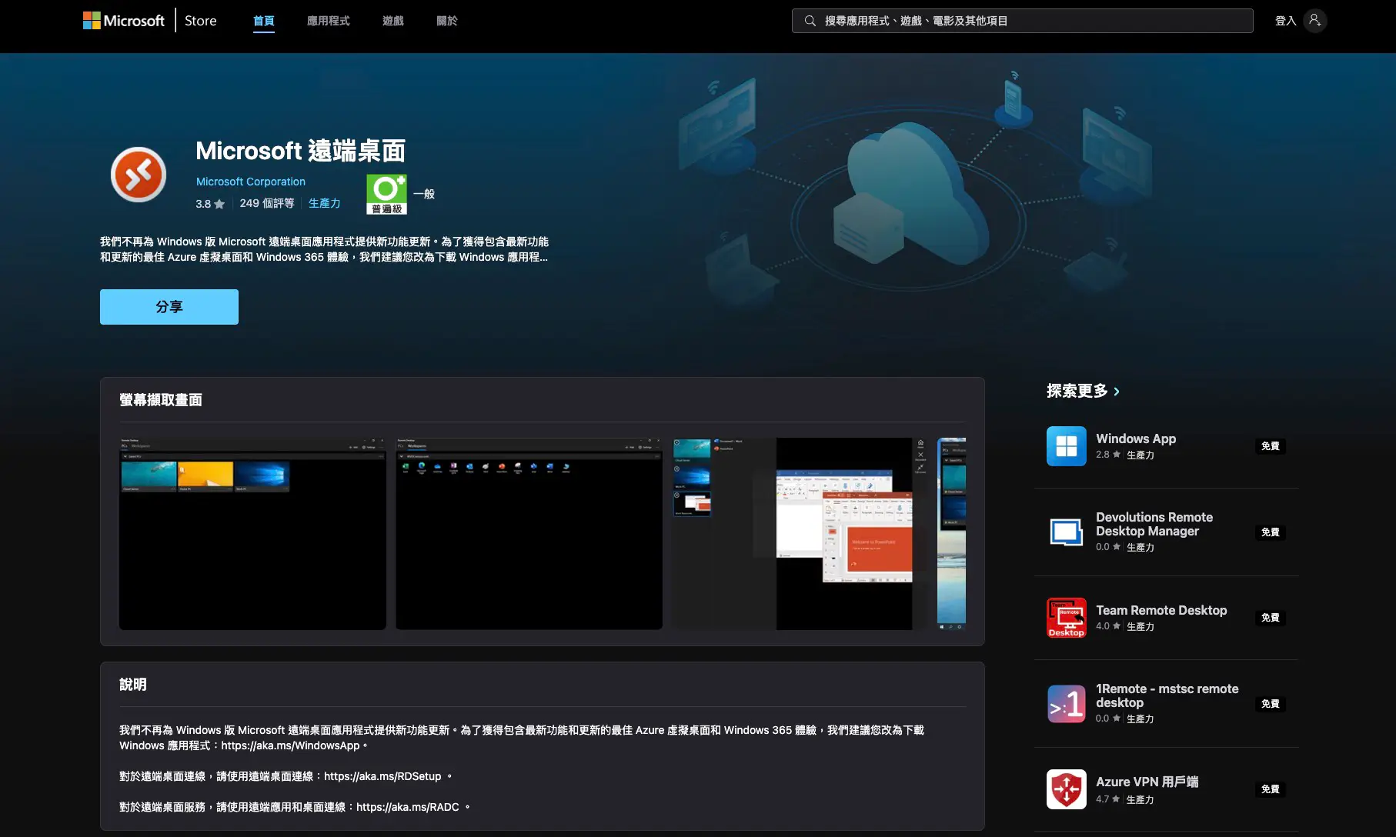Click the Microsoft logo in header

coord(123,21)
